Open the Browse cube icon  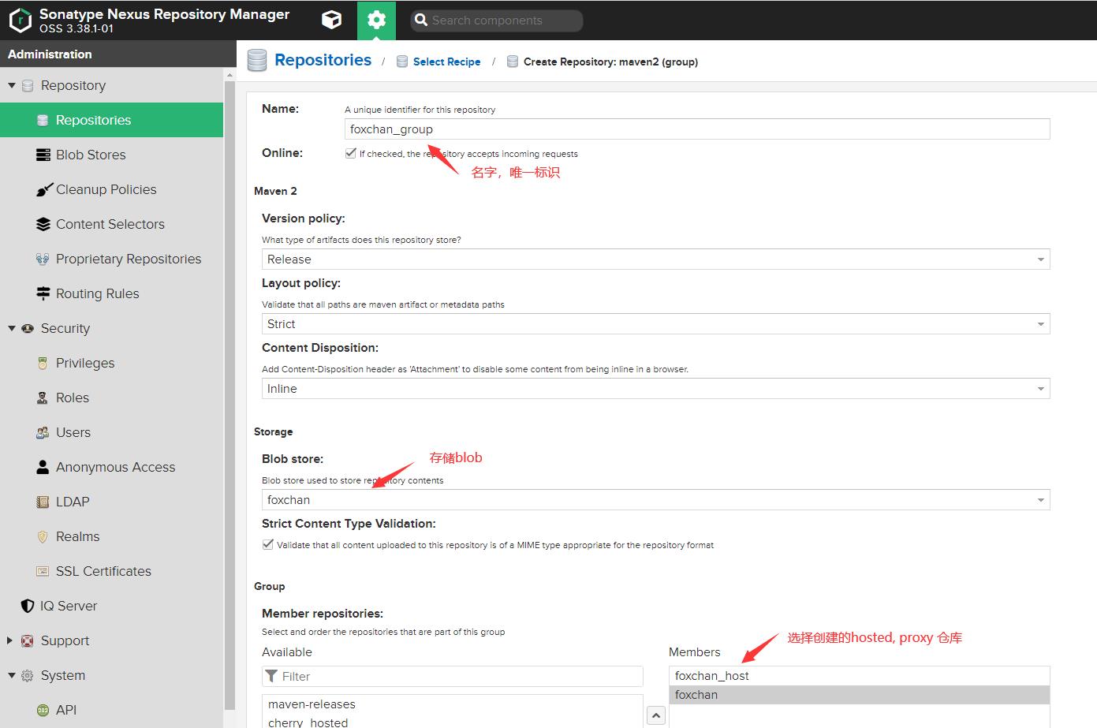pos(332,20)
